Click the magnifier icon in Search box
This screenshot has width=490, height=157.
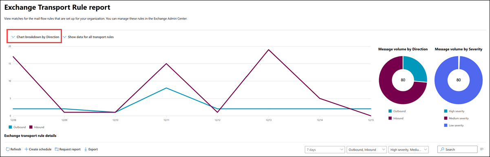coord(442,150)
